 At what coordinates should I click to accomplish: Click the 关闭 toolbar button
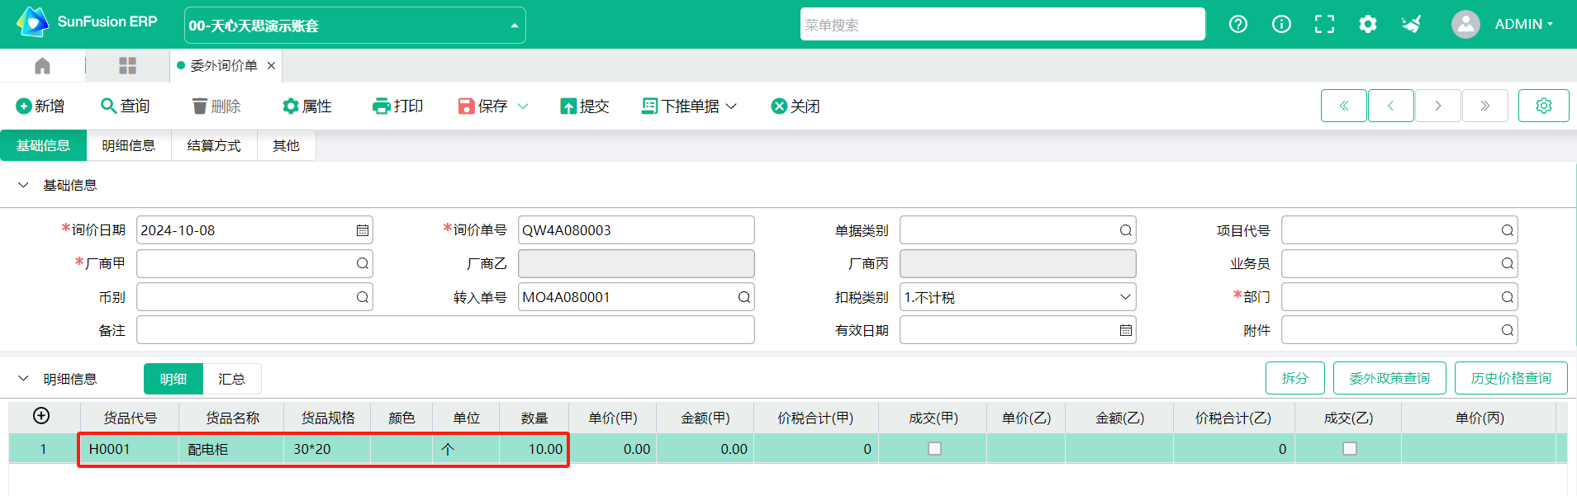(x=796, y=106)
